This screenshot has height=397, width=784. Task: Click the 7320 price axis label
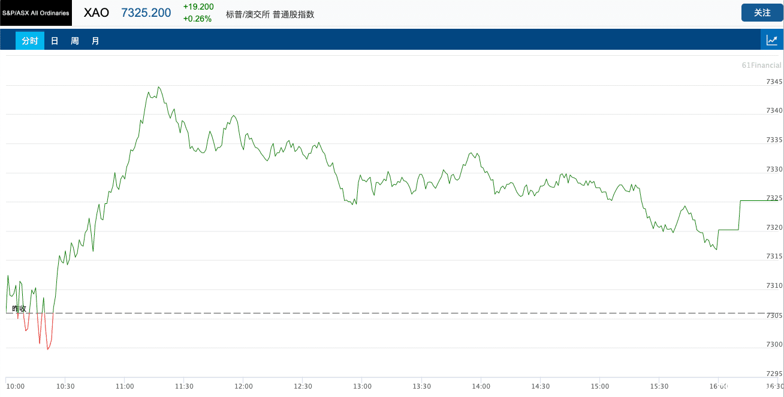pyautogui.click(x=774, y=227)
